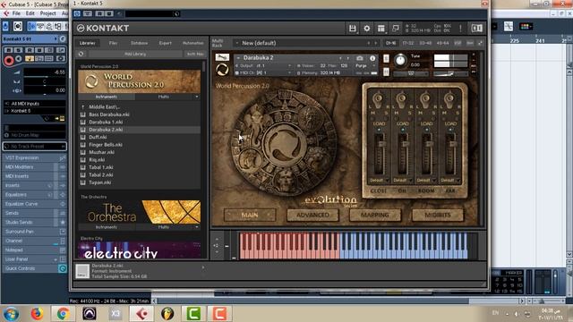Image resolution: width=573 pixels, height=322 pixels.
Task: Toggle LOAD LED on the FAR channel
Action: point(450,130)
